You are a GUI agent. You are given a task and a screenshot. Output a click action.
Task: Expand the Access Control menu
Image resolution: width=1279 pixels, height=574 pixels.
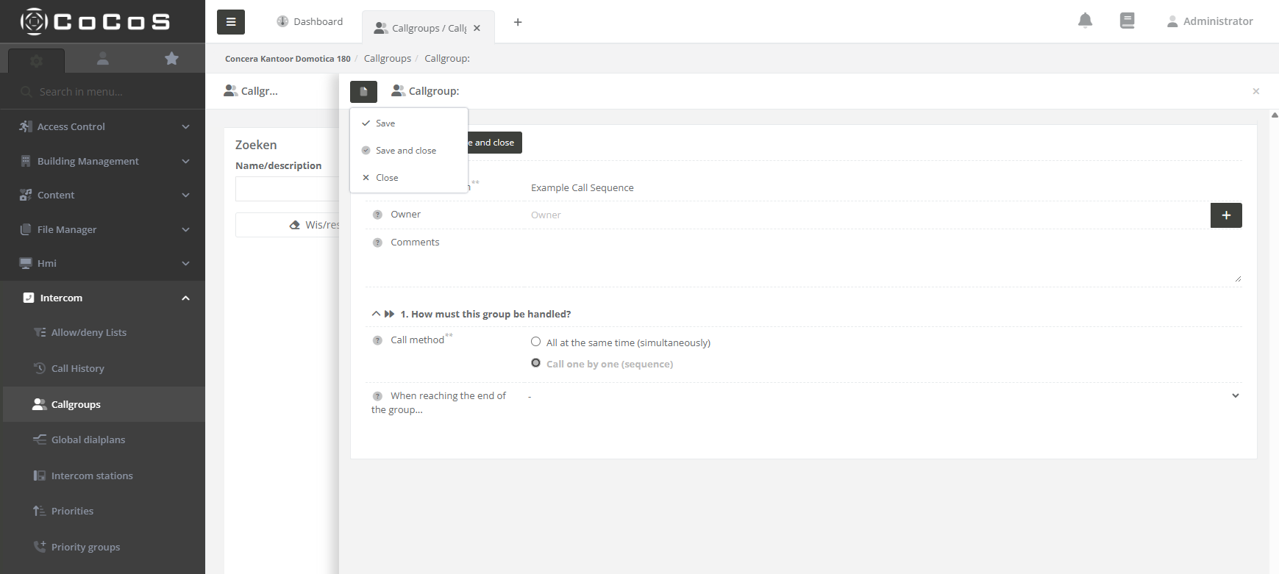click(103, 126)
